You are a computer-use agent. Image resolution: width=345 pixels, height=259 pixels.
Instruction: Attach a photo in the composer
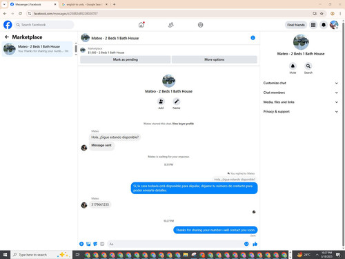88,244
